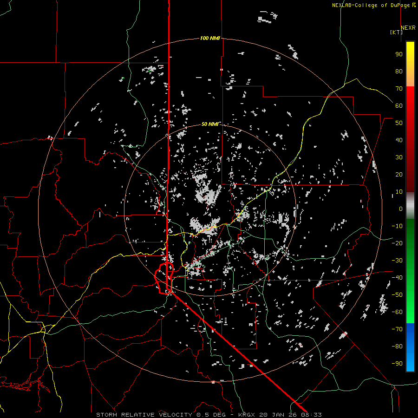
Task: Select the positive 90 knots scale label
Action: [399, 54]
